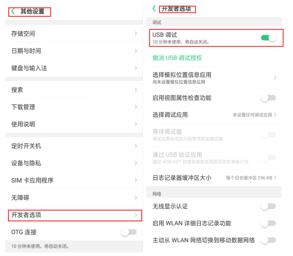Open 选择调试应用 option

click(x=214, y=115)
